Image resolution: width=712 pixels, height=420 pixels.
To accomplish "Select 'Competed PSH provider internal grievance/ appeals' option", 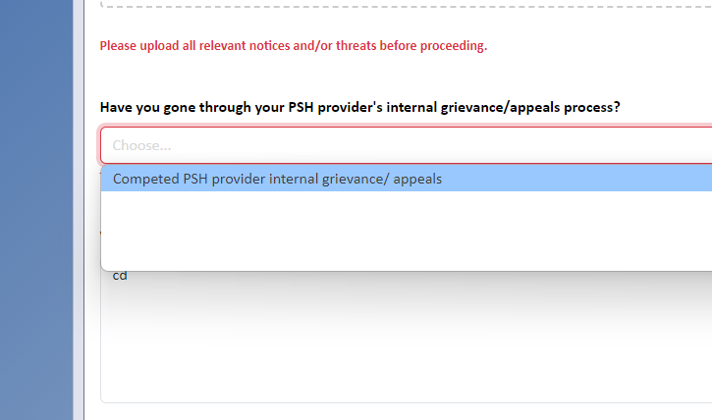I will click(406, 179).
